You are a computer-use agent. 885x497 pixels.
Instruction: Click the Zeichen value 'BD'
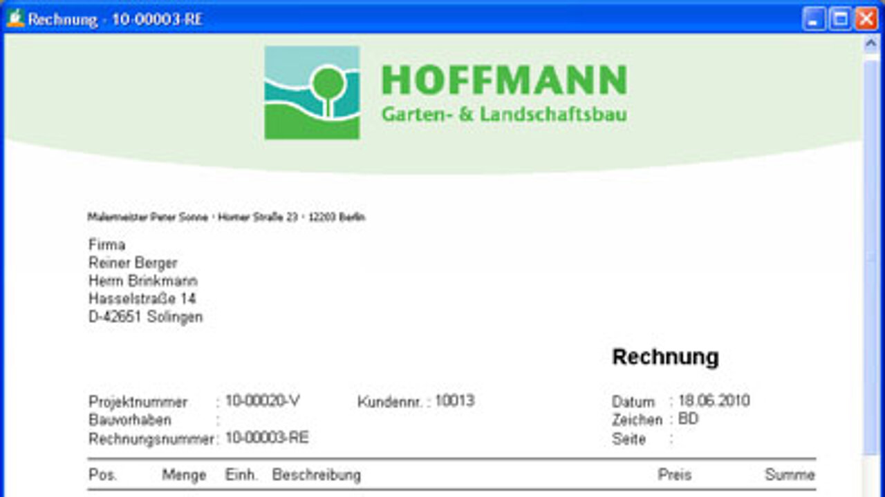pyautogui.click(x=689, y=418)
